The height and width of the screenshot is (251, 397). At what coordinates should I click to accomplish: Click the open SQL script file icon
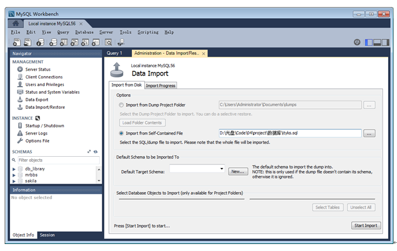[28, 43]
